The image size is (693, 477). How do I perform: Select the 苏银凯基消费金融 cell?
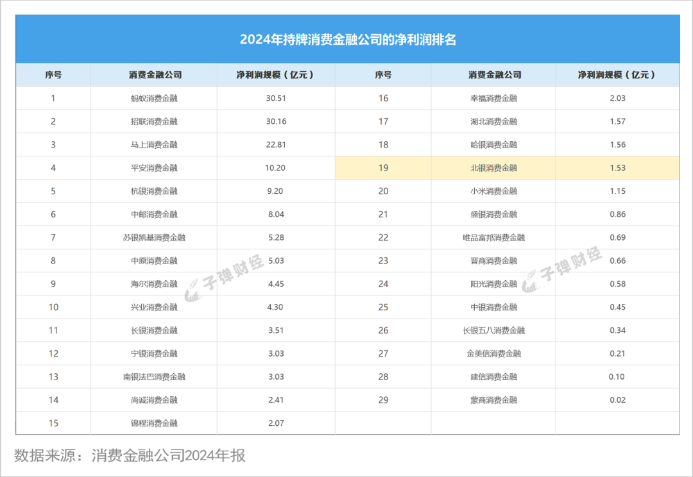tap(154, 238)
